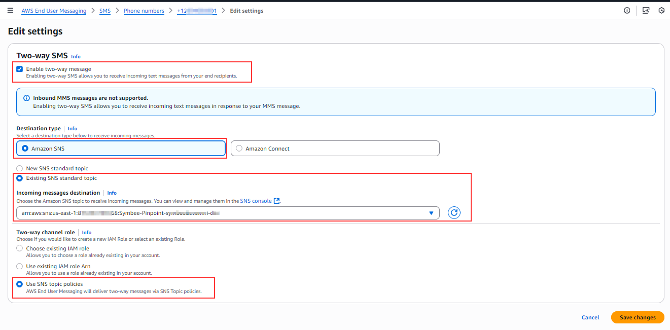Go to AWS End User Messaging breadcrumb

pyautogui.click(x=54, y=11)
